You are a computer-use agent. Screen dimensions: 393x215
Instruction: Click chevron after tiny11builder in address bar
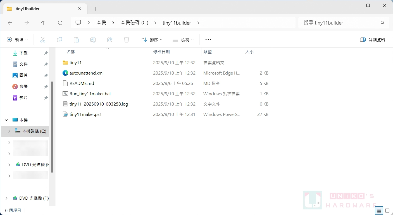(x=198, y=23)
